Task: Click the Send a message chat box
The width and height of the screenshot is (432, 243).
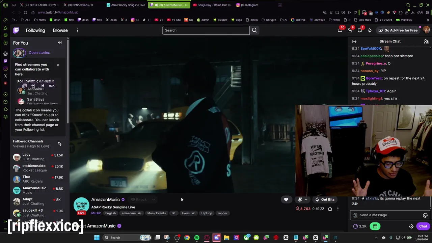Action: coord(390,215)
